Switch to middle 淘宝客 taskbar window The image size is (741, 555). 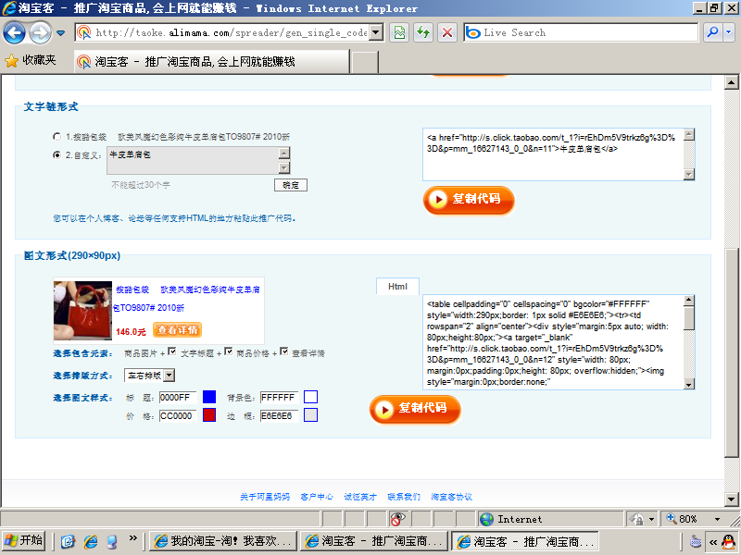(374, 541)
